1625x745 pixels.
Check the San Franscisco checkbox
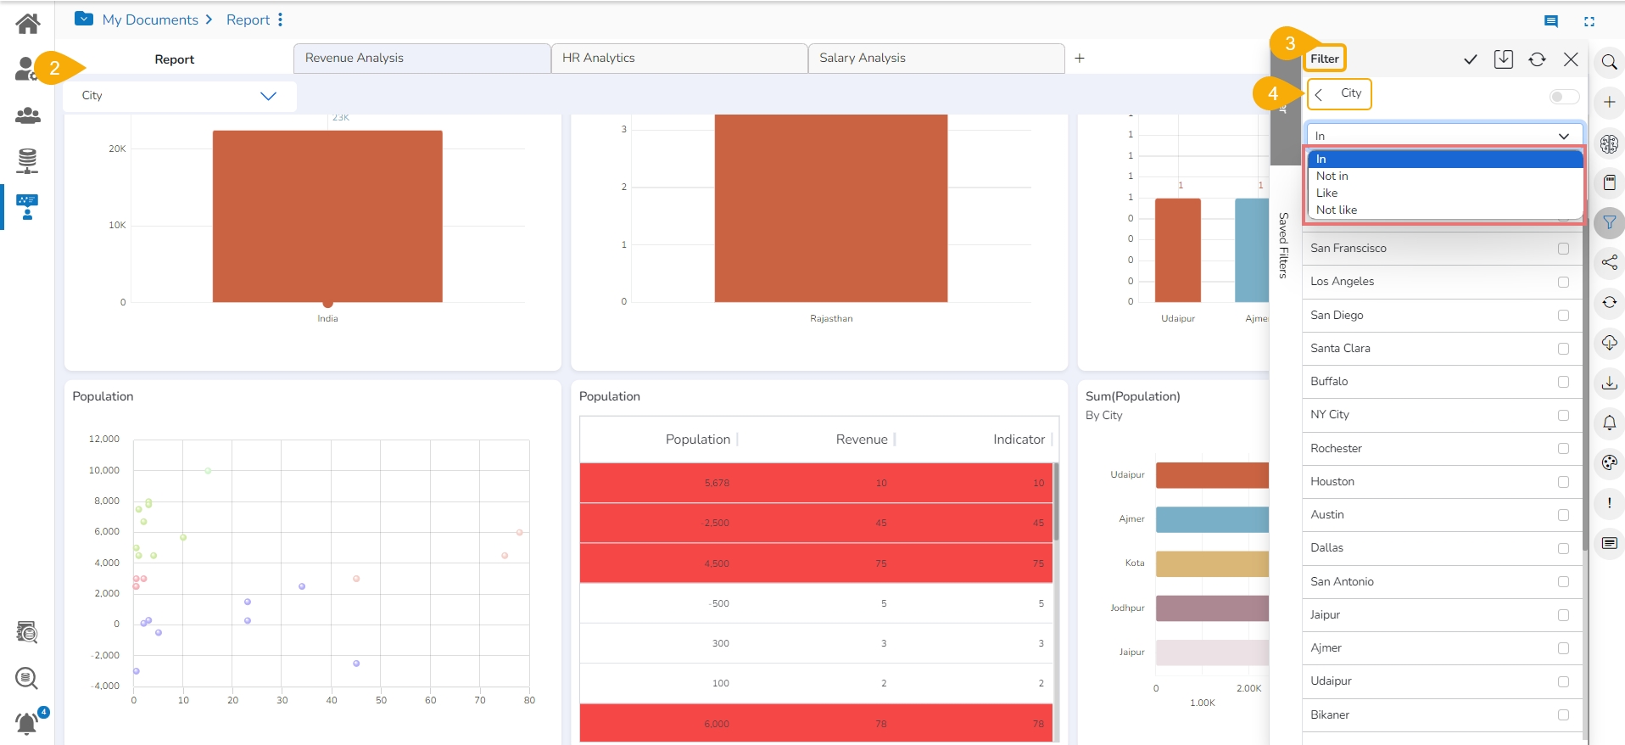(x=1563, y=249)
